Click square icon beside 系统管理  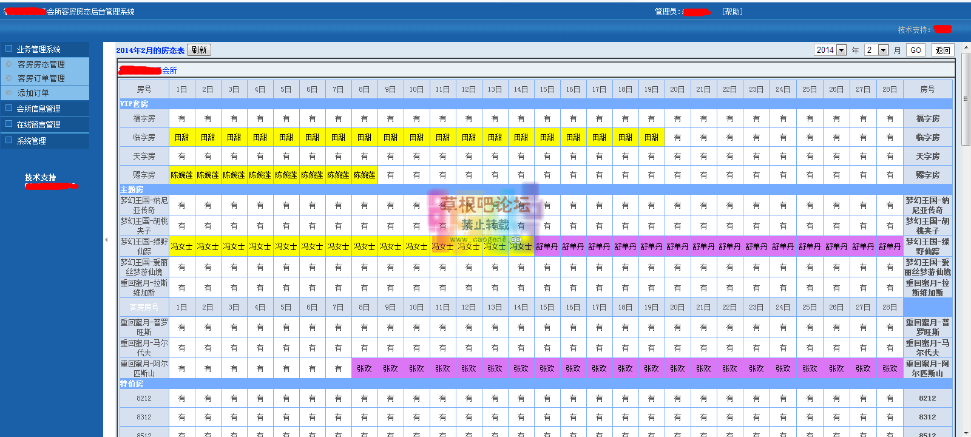pos(8,140)
